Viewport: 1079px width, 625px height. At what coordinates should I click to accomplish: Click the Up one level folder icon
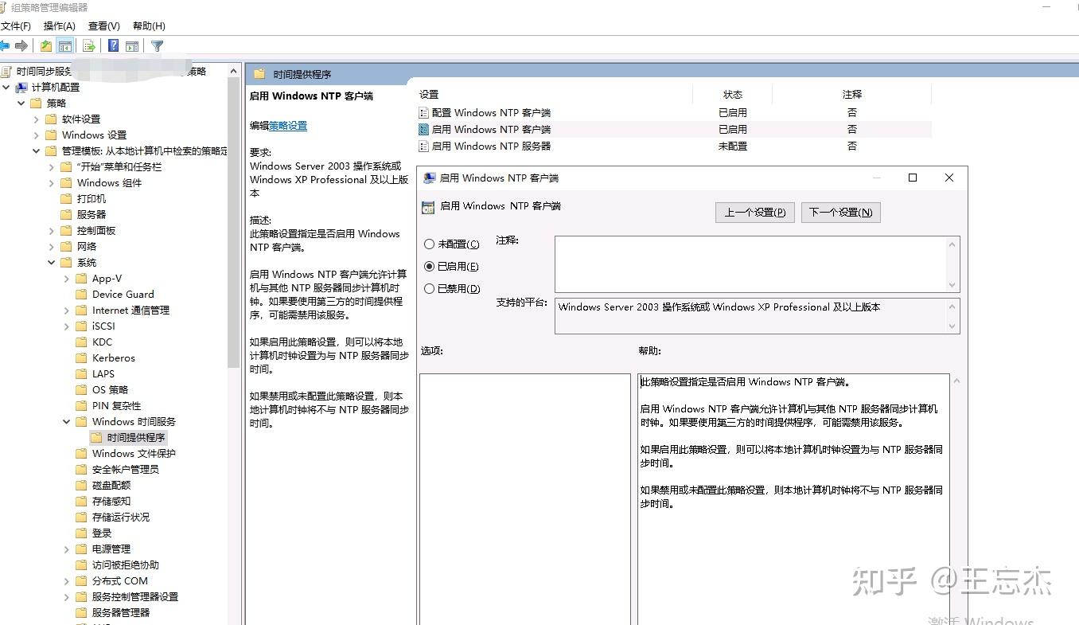pos(46,46)
